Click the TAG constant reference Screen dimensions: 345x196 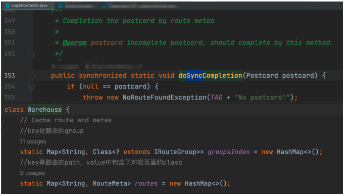[216, 97]
